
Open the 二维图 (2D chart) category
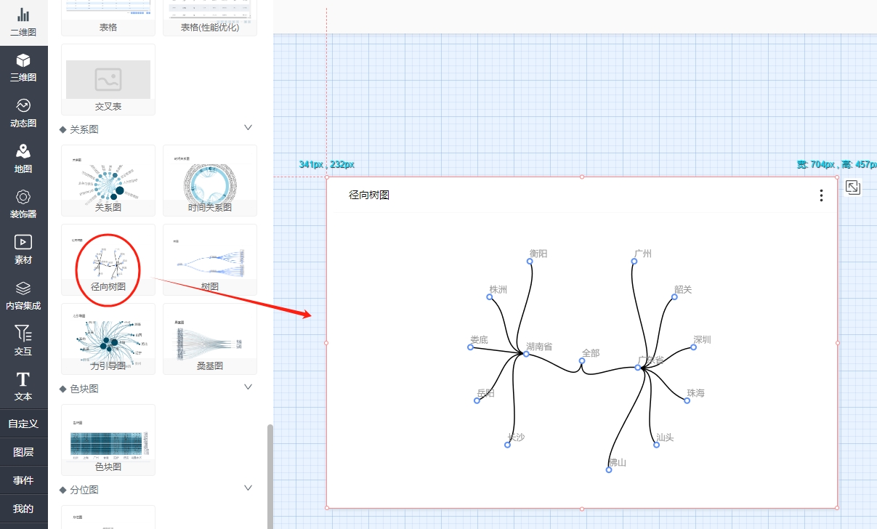(x=23, y=22)
